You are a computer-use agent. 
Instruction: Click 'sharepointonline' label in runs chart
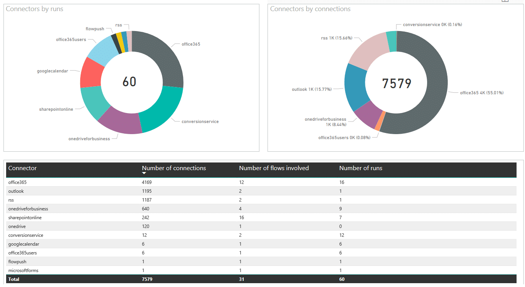56,109
